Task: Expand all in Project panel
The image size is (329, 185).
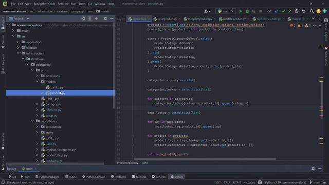Action: coord(90,18)
